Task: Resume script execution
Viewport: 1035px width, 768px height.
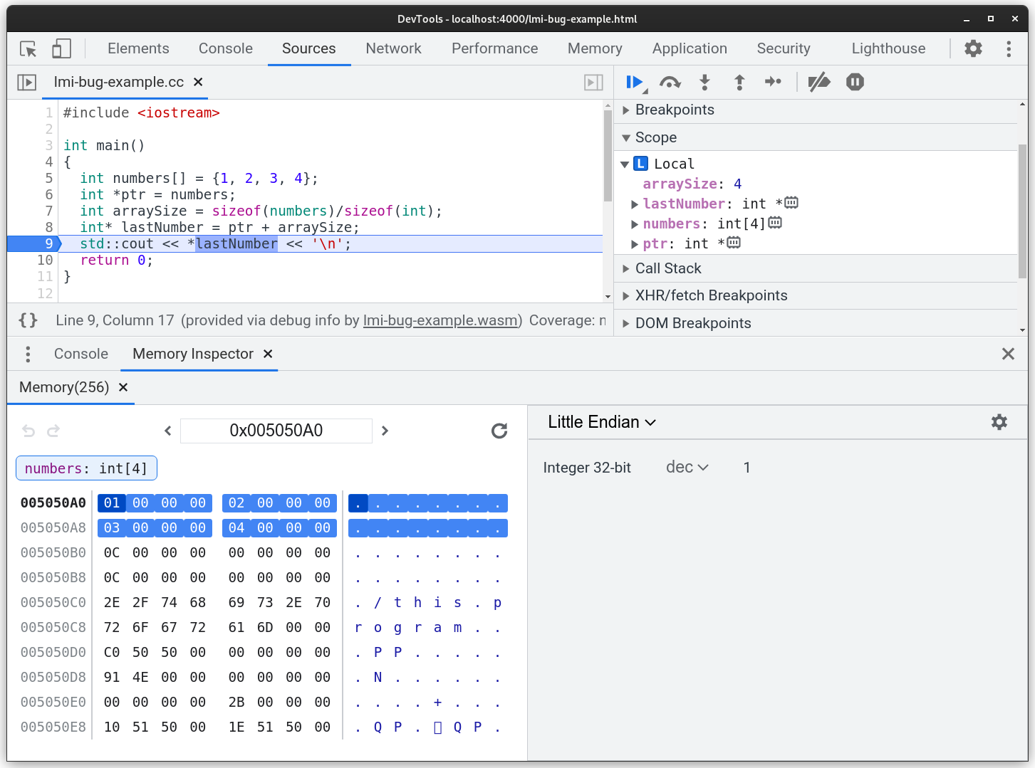Action: coord(633,82)
